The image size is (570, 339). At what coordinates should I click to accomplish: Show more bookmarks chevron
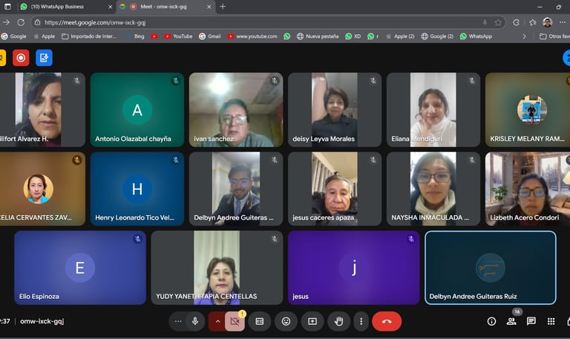tap(524, 36)
